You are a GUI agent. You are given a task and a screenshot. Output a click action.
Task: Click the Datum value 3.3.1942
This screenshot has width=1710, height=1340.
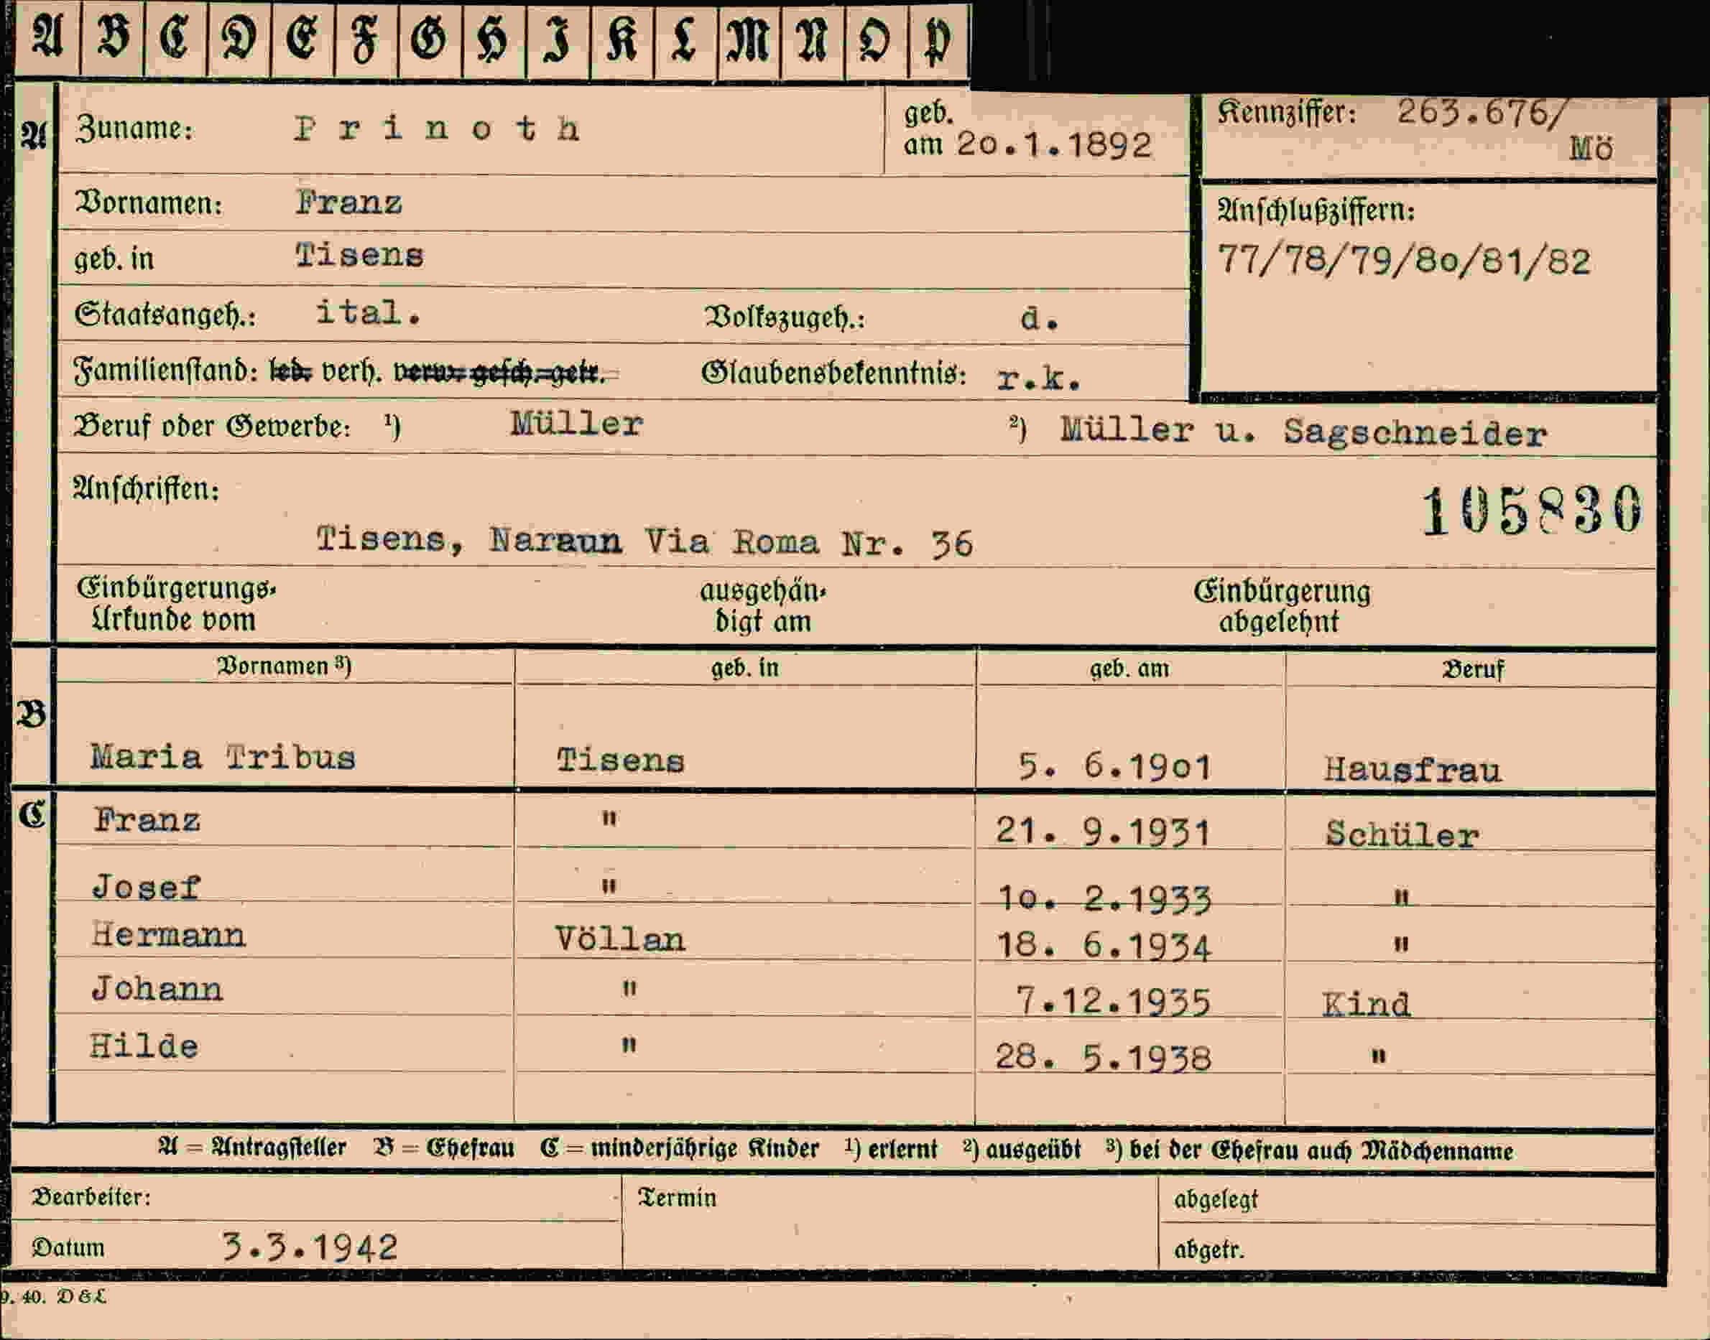(310, 1247)
